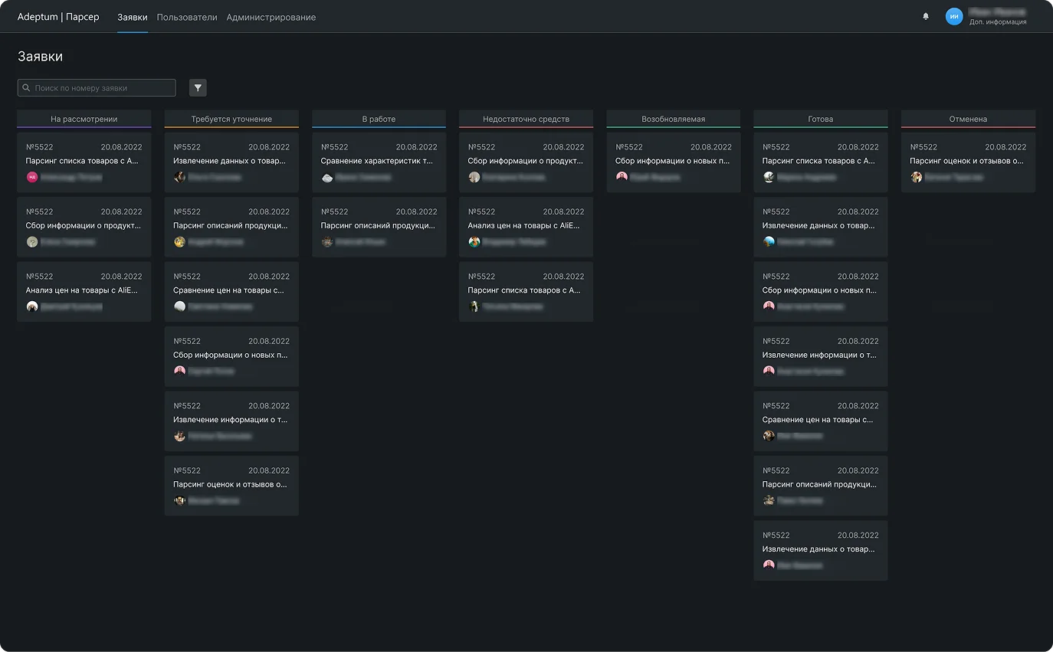Select the "Готова" column header
The width and height of the screenshot is (1053, 652).
[821, 119]
